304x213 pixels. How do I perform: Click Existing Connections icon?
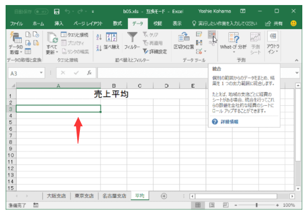point(36,42)
